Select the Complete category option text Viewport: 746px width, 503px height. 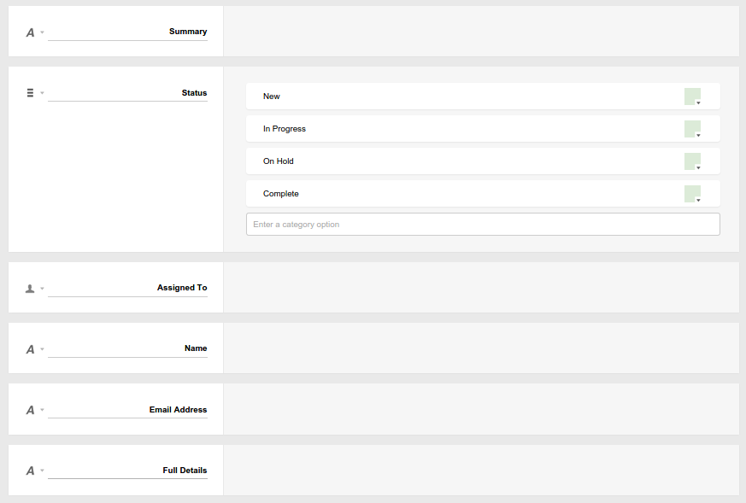tap(280, 194)
